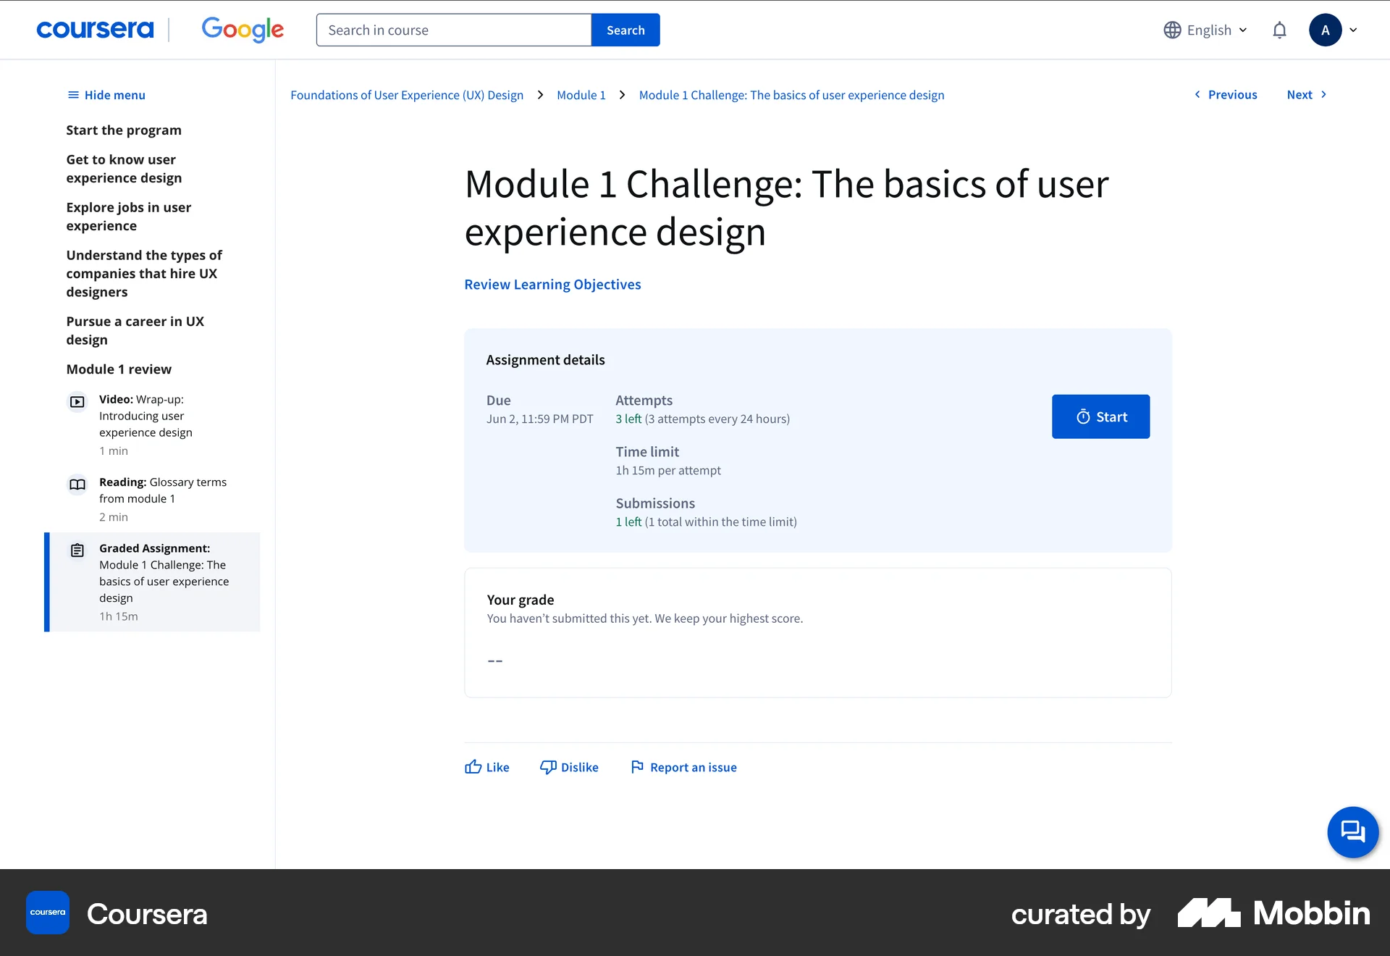Click the notification bell icon

coord(1279,30)
